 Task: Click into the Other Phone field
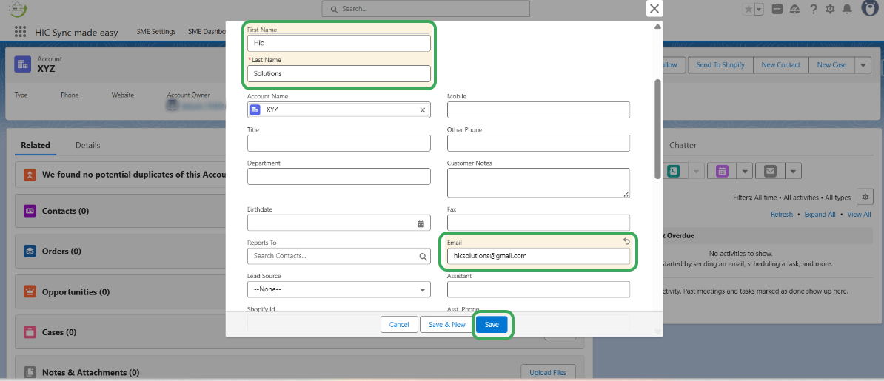(x=538, y=144)
